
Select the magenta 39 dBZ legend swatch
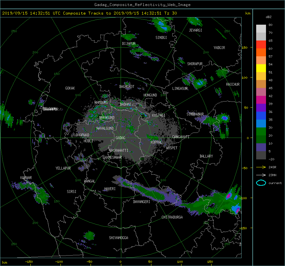point(261,100)
